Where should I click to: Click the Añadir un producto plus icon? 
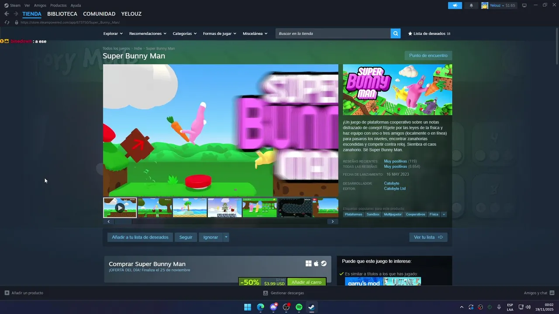click(x=7, y=293)
